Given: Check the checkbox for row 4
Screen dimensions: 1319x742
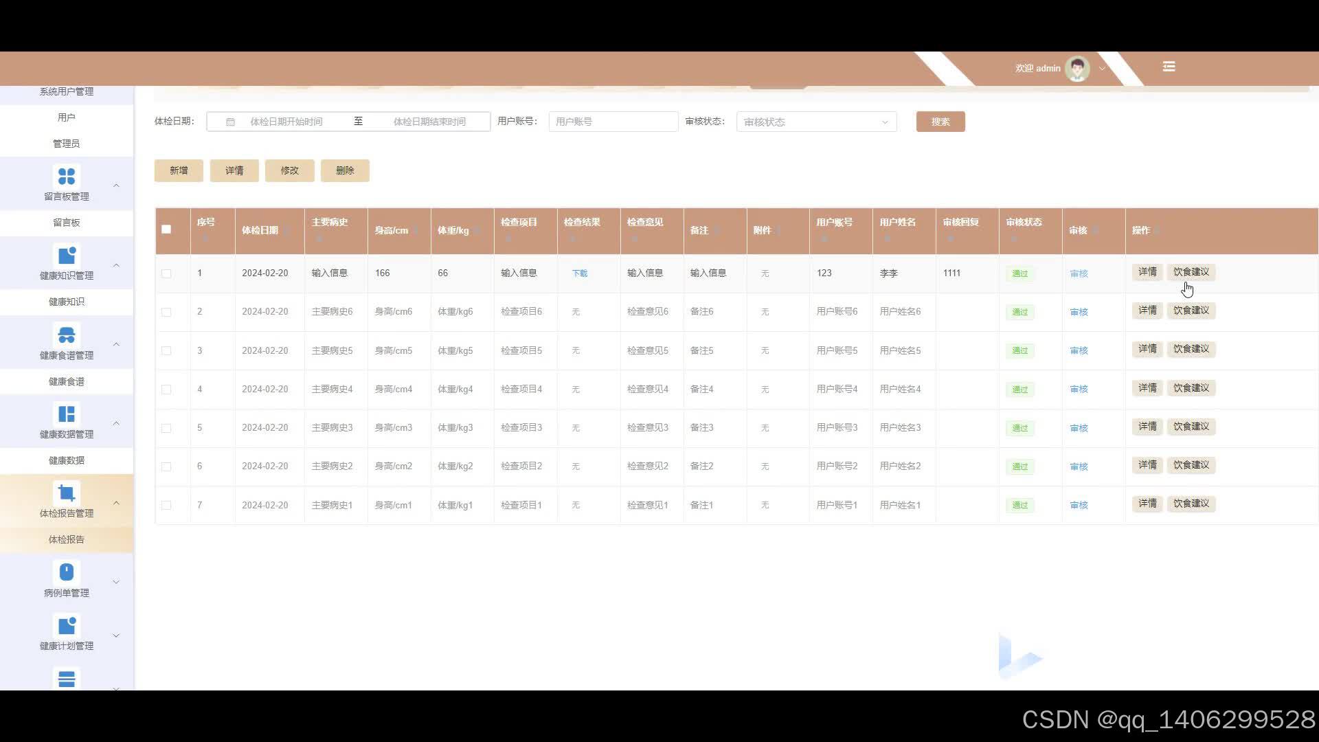Looking at the screenshot, I should (x=166, y=390).
